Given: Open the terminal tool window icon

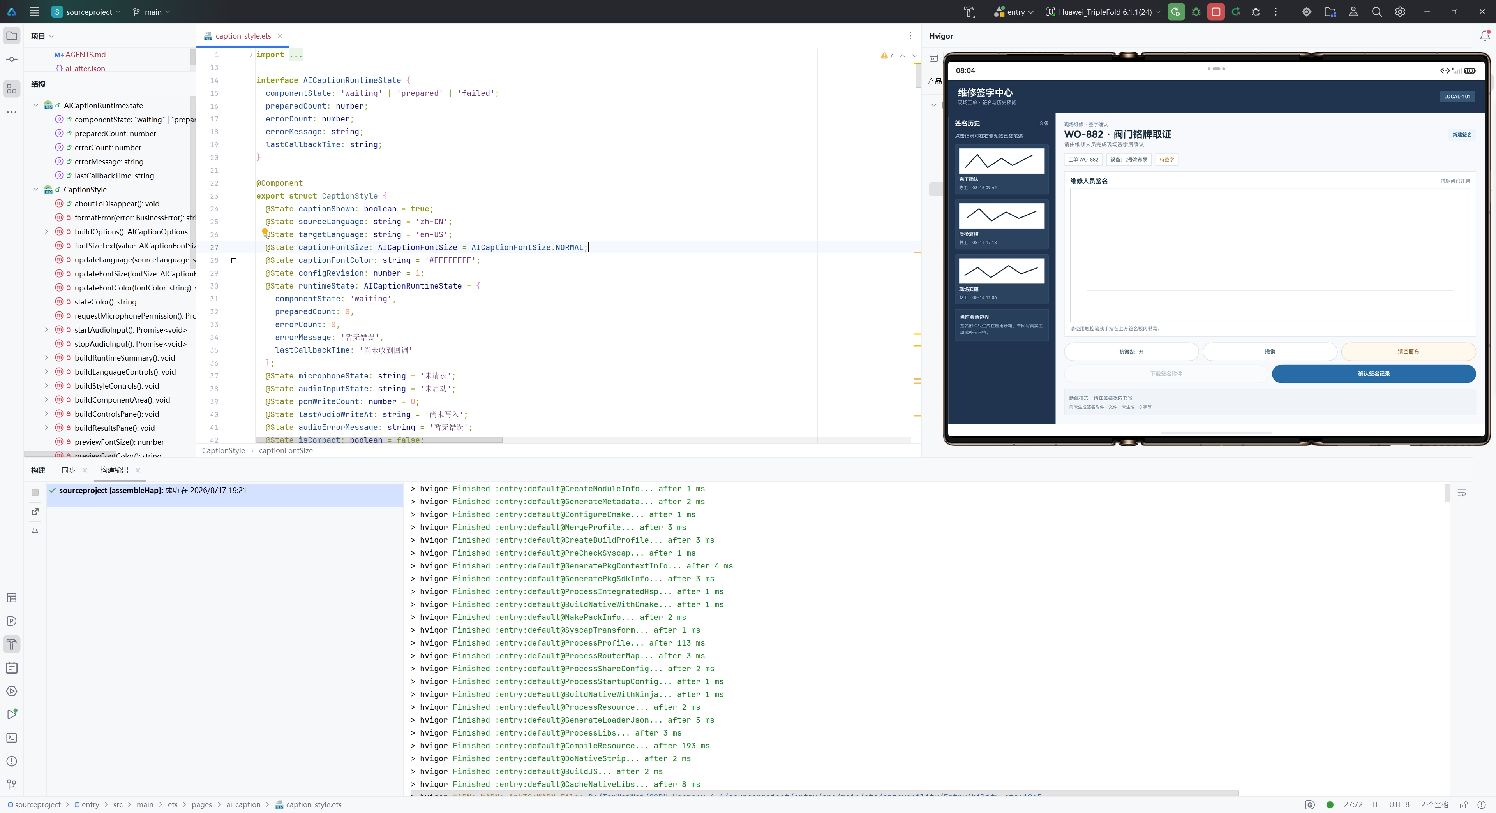Looking at the screenshot, I should (12, 738).
